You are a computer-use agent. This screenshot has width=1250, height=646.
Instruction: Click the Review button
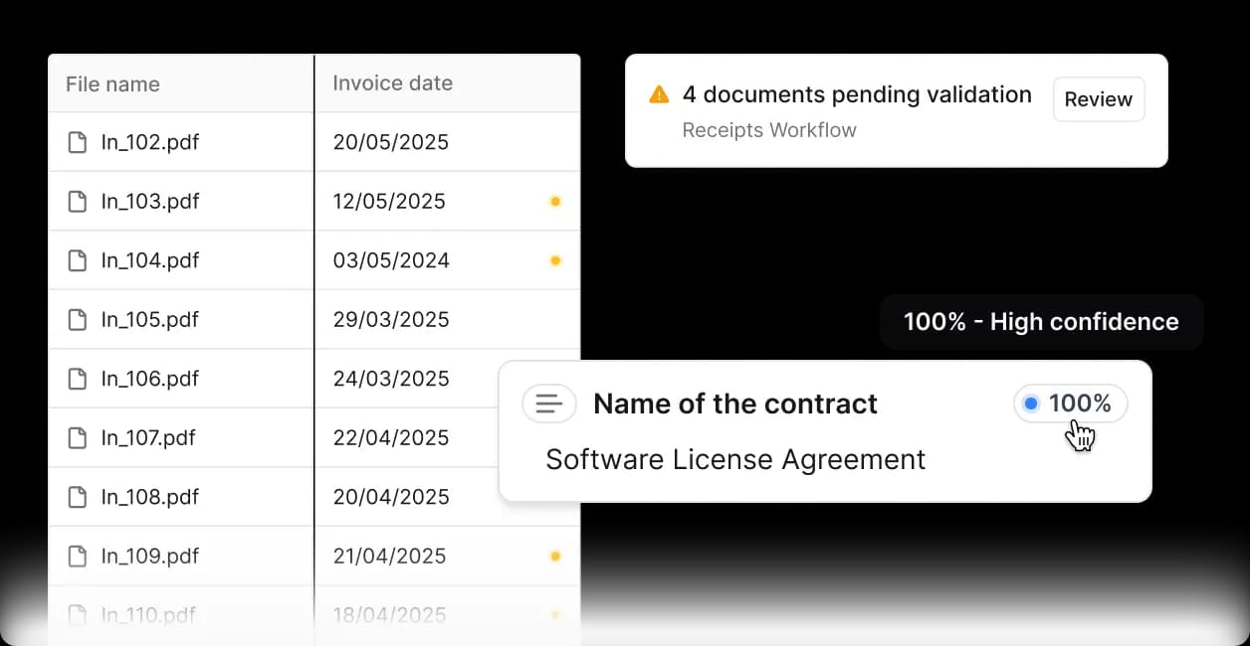1098,99
